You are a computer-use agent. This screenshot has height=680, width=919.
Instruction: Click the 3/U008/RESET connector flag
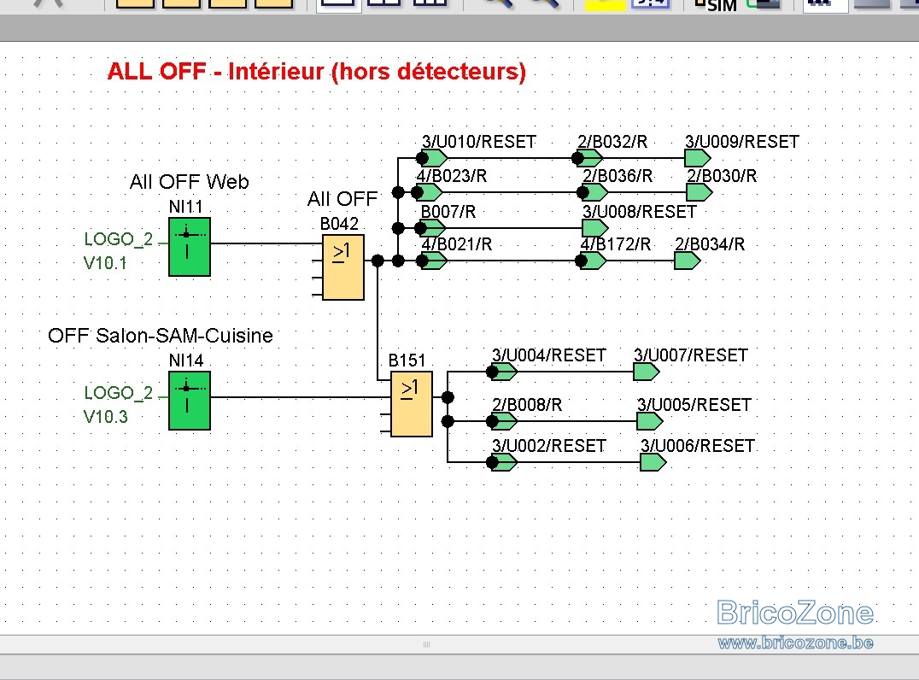tap(595, 228)
